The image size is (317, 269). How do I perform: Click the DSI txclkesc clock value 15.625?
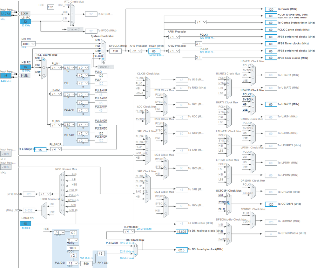[182, 231]
